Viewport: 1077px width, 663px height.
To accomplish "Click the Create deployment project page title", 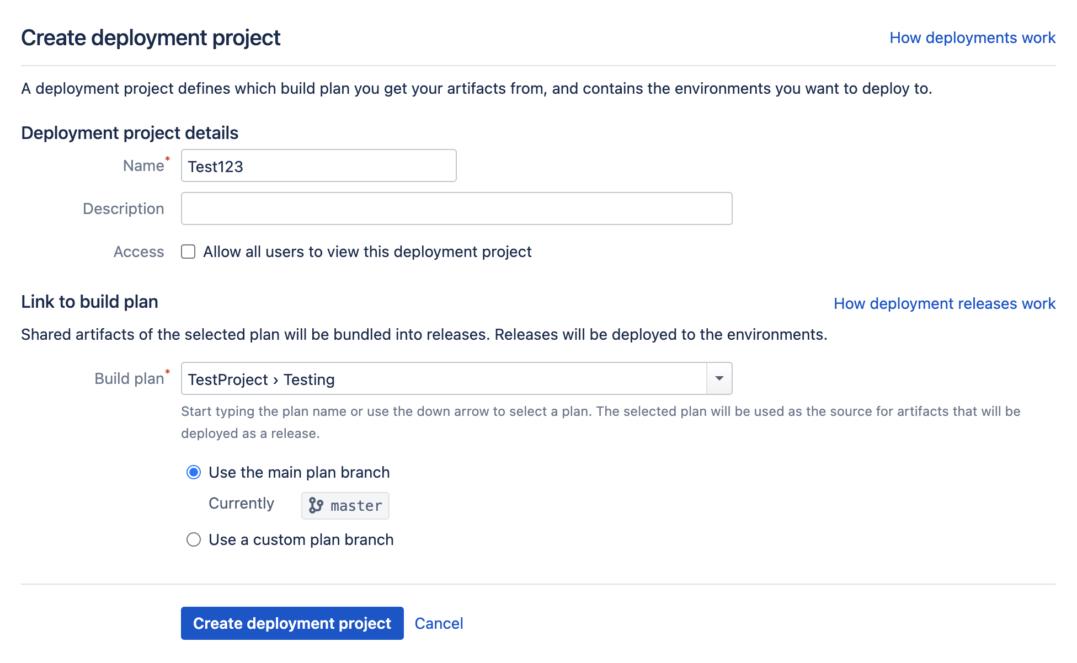I will (x=151, y=37).
